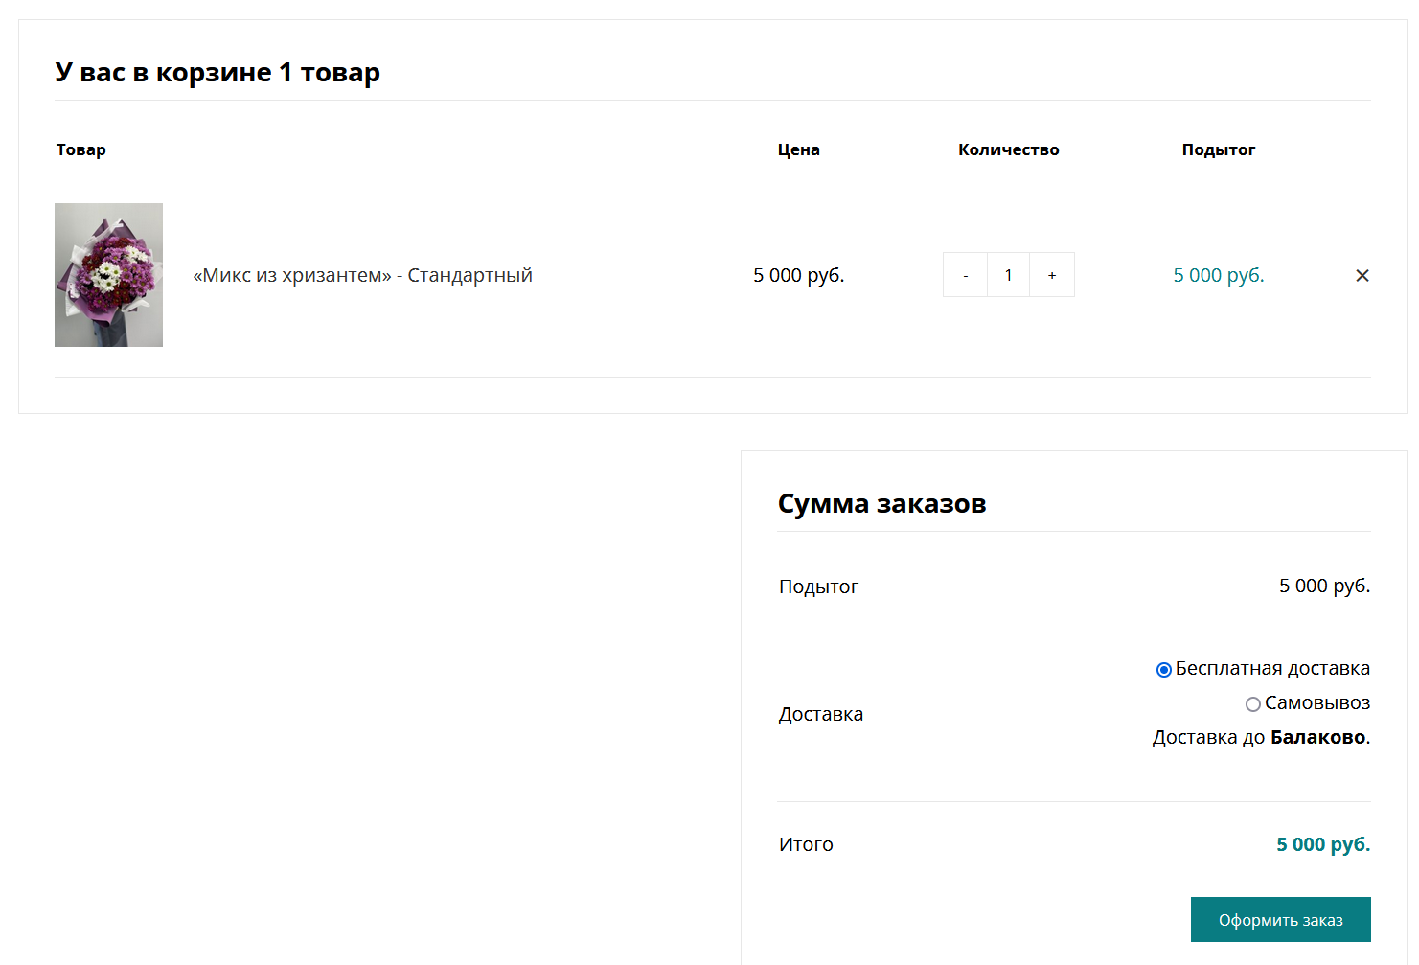Click the bold Итого total amount
The height and width of the screenshot is (965, 1419).
coord(1322,844)
